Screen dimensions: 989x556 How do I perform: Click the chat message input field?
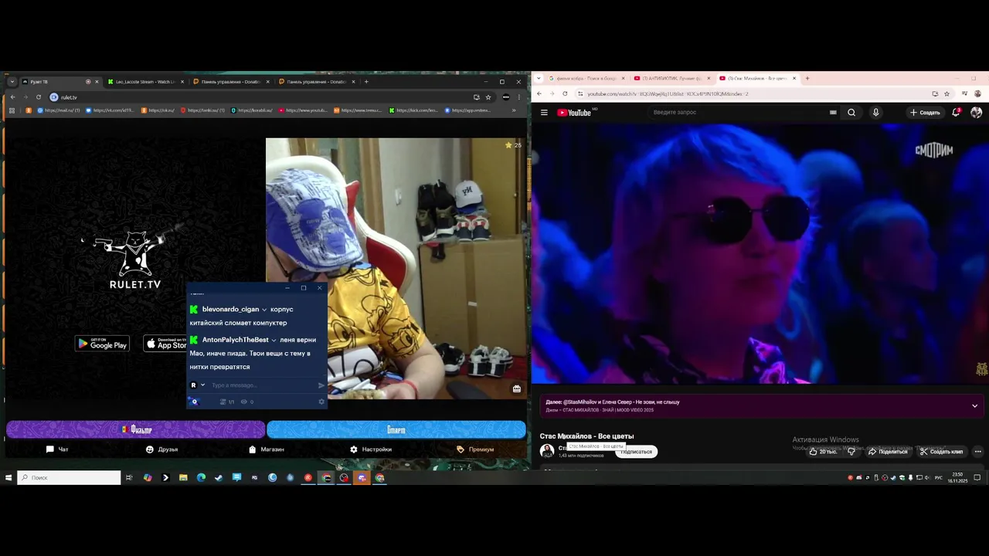[x=263, y=385]
